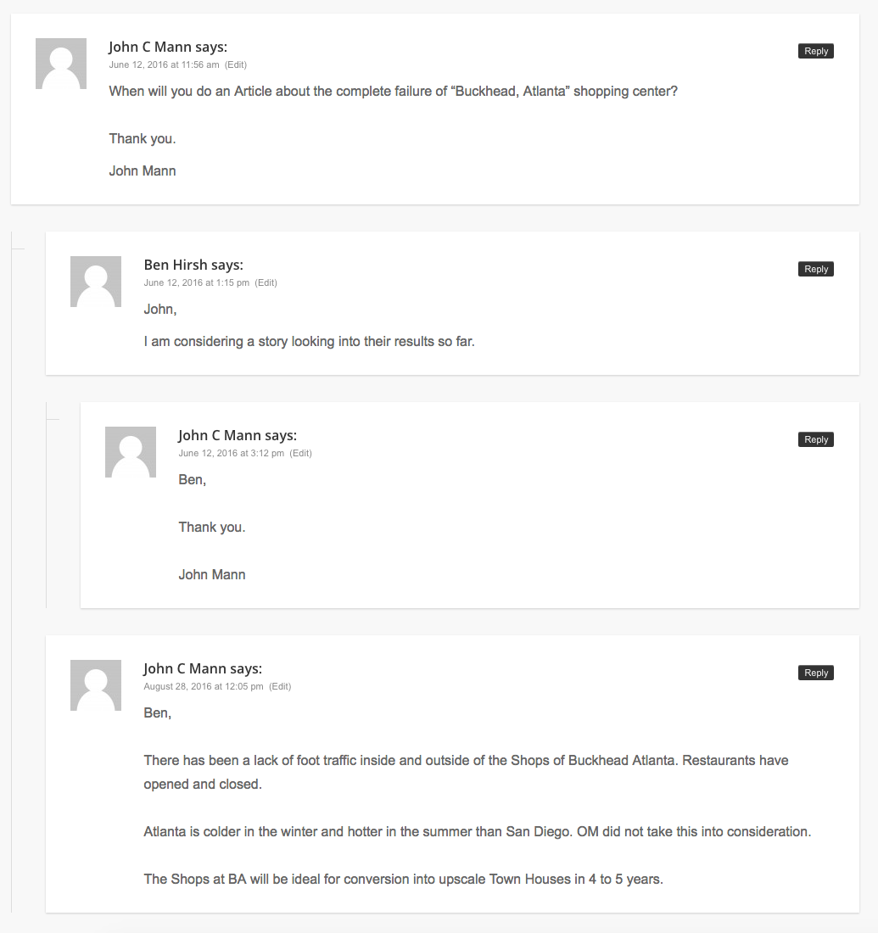878x933 pixels.
Task: Click 'John C Mann says:' on the first comment
Action: coord(168,47)
